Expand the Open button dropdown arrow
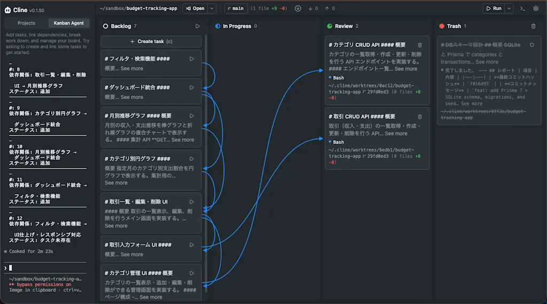The height and width of the screenshot is (304, 547). pos(212,9)
